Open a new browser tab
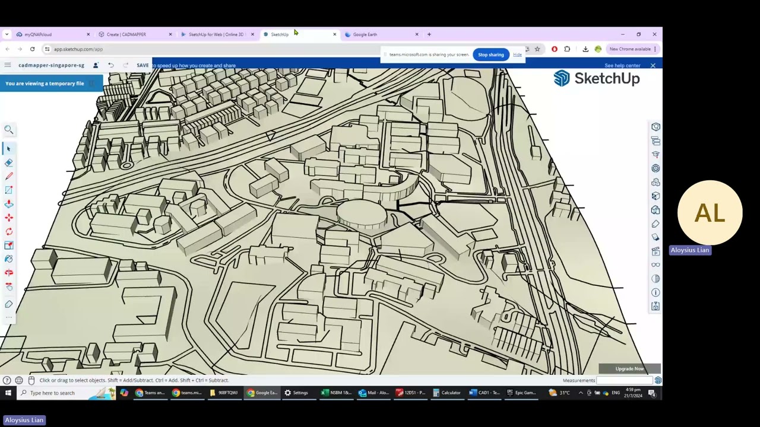760x427 pixels. click(x=429, y=34)
